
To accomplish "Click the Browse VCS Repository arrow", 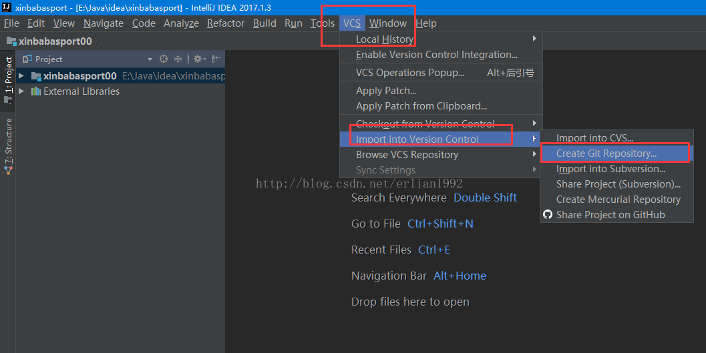I will tap(534, 153).
